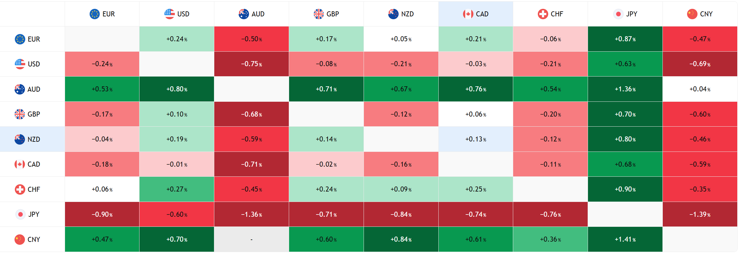
Task: Click the NZD/CAD +0.13% highlighted cell
Action: click(x=476, y=139)
